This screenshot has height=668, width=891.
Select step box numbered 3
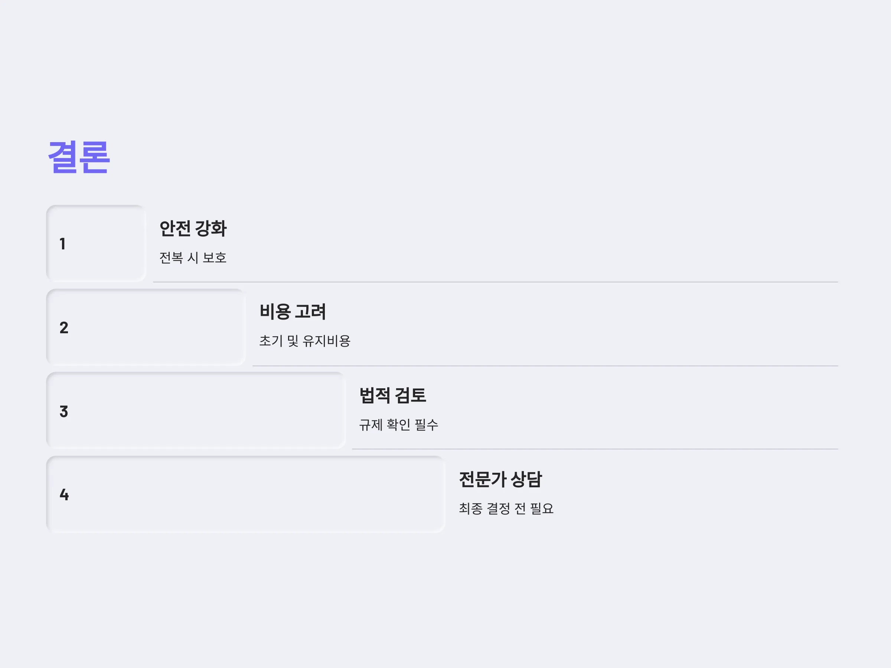point(196,410)
